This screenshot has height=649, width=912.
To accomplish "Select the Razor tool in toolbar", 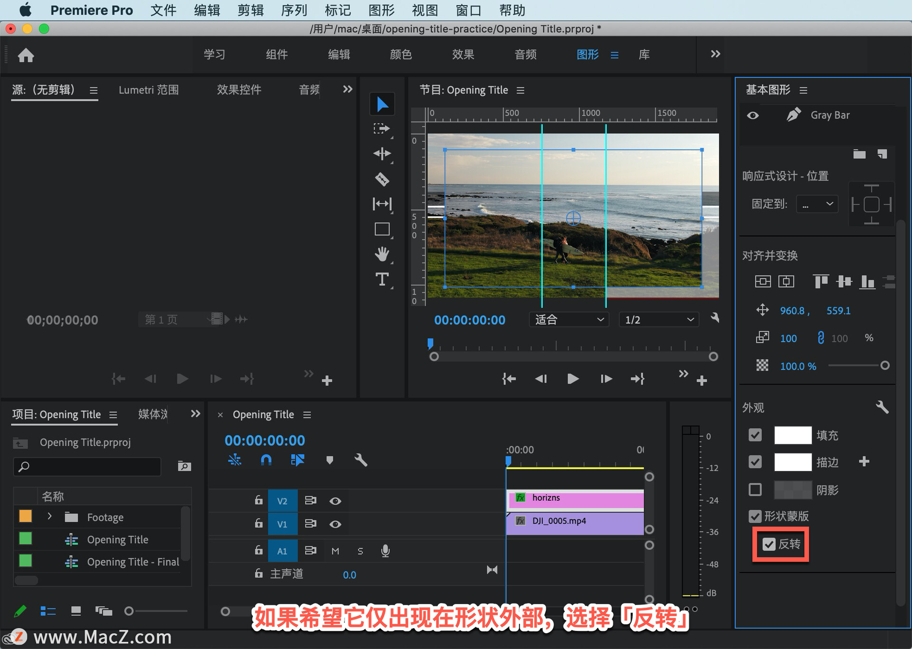I will point(382,179).
